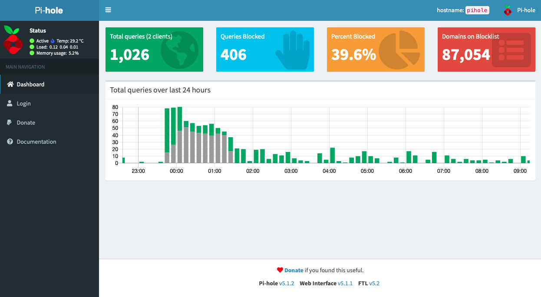Select Donate in the sidebar navigation
The width and height of the screenshot is (541, 297).
tap(49, 122)
